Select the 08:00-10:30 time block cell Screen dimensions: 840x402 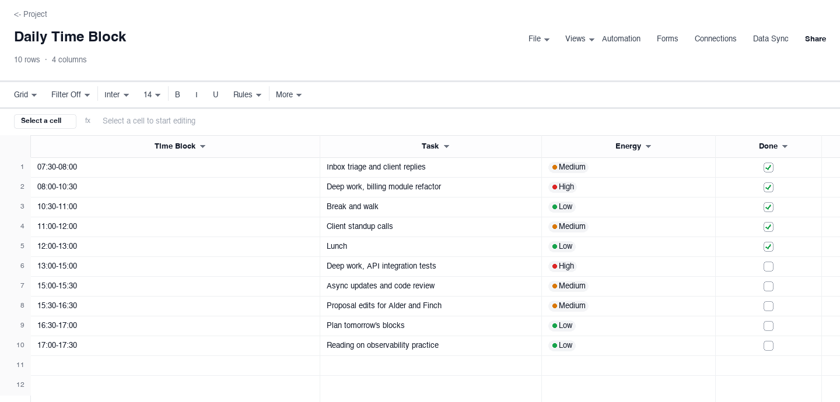(x=175, y=187)
